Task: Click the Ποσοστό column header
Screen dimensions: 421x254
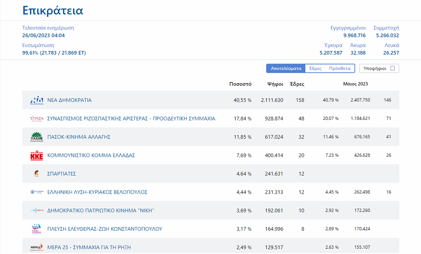Action: pyautogui.click(x=240, y=84)
